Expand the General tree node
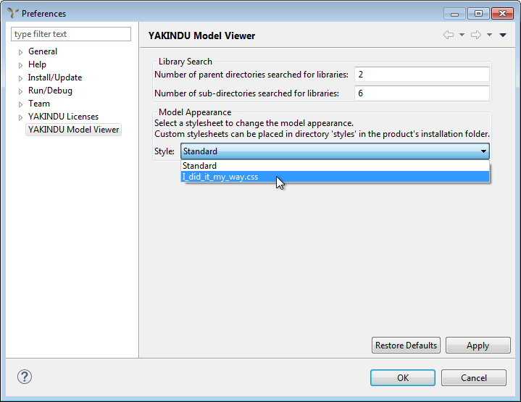Screen dimensions: 521x402 pyautogui.click(x=21, y=52)
